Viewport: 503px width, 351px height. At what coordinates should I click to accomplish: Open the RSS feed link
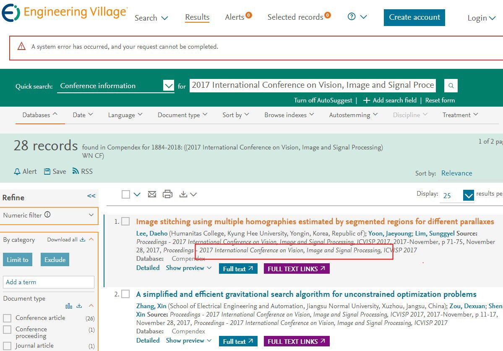[x=83, y=171]
